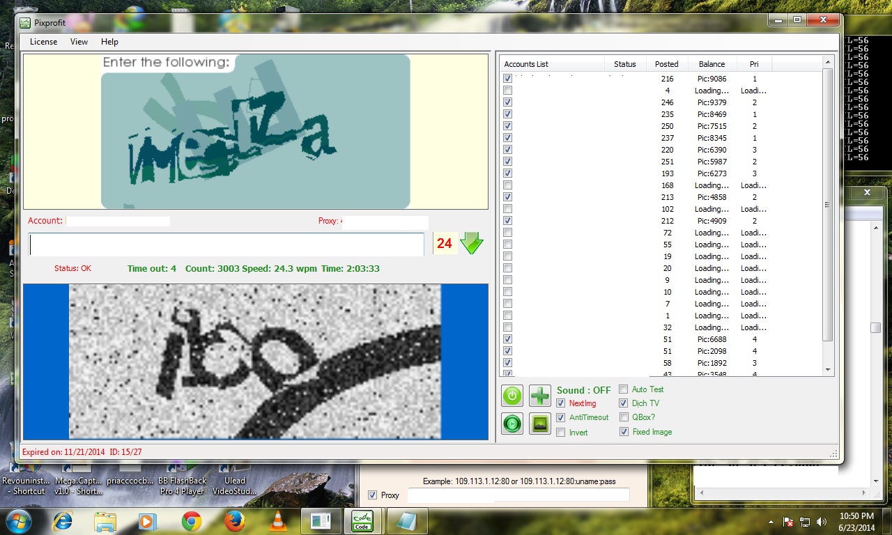The width and height of the screenshot is (892, 535).
Task: Click the green picture image icon
Action: (540, 424)
